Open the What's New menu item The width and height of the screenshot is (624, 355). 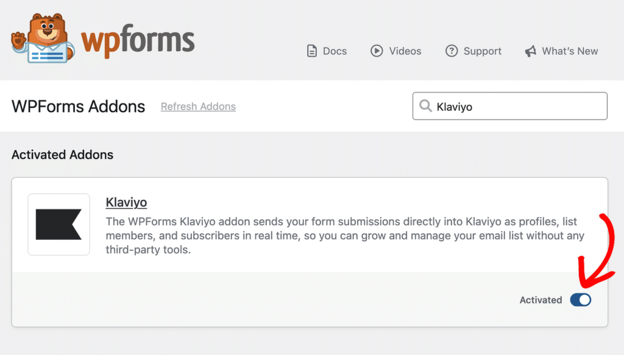[x=561, y=51]
